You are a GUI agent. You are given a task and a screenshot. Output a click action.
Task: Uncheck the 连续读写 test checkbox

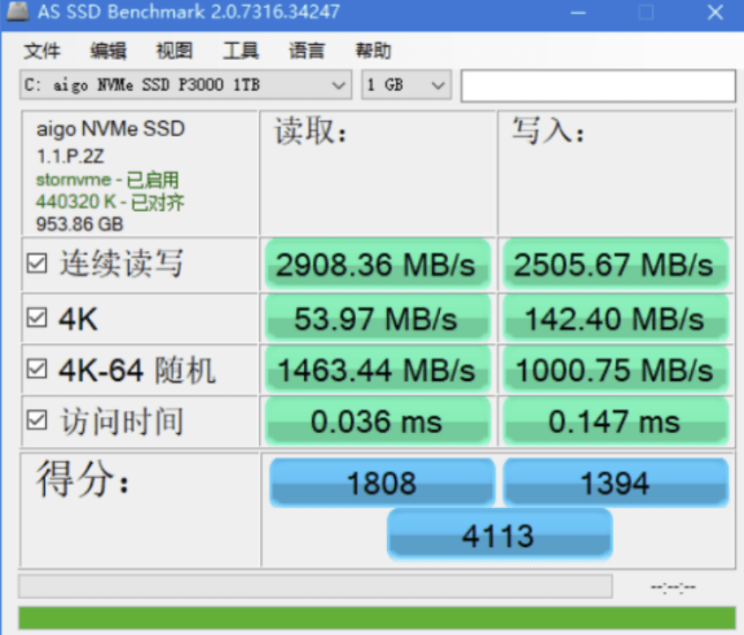coord(36,264)
